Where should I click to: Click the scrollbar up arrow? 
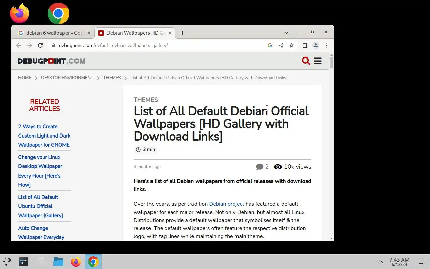332,55
